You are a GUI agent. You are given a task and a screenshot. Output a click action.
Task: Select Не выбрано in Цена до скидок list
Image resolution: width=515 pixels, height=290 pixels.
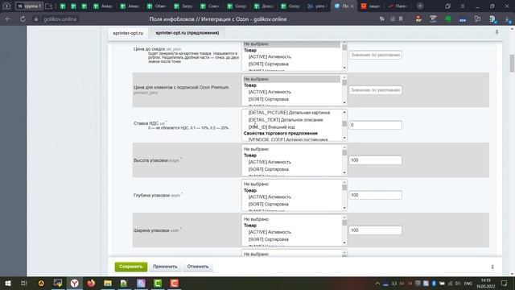pos(291,44)
